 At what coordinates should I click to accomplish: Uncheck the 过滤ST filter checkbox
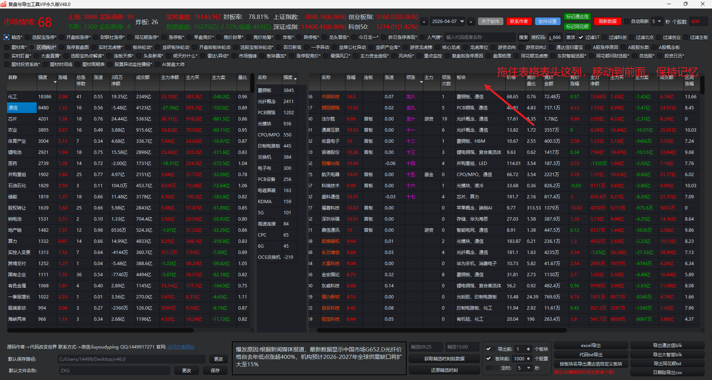click(x=581, y=37)
